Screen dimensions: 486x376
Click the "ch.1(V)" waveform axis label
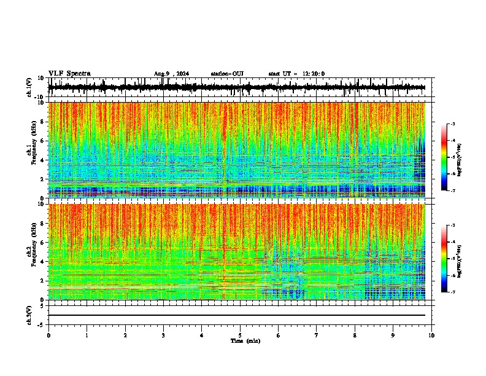29,87
